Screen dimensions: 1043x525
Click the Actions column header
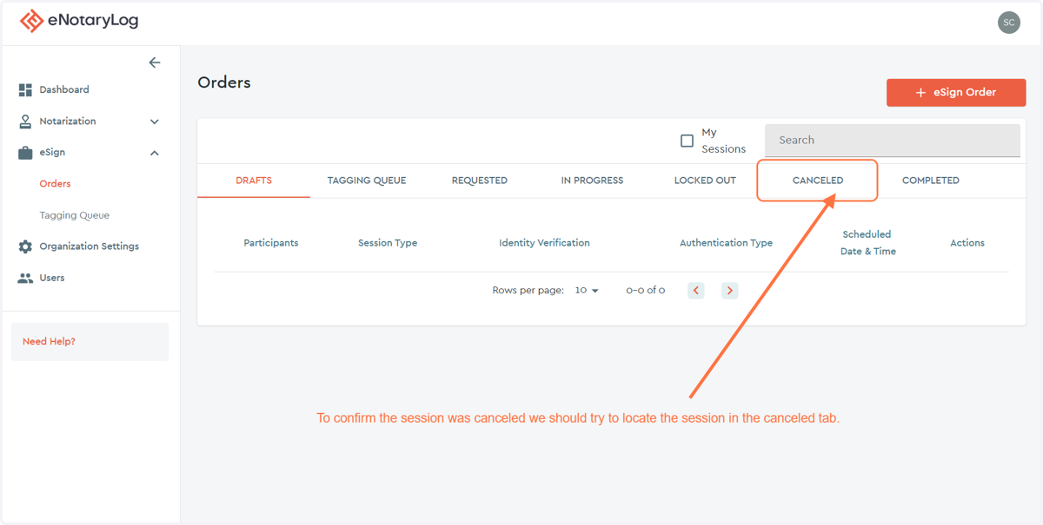pos(967,243)
